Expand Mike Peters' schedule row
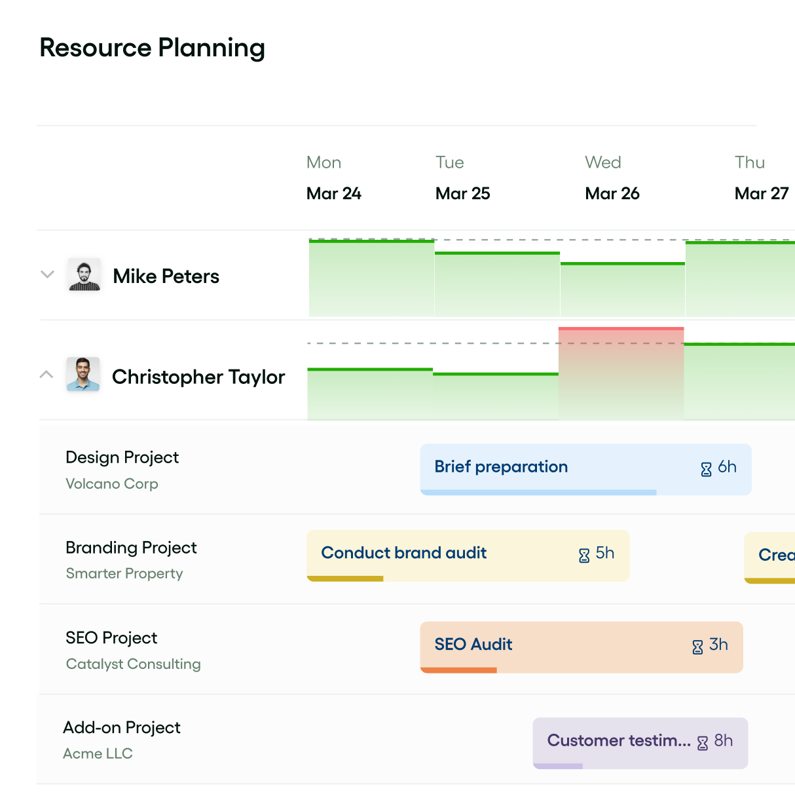This screenshot has height=794, width=795. coord(46,274)
